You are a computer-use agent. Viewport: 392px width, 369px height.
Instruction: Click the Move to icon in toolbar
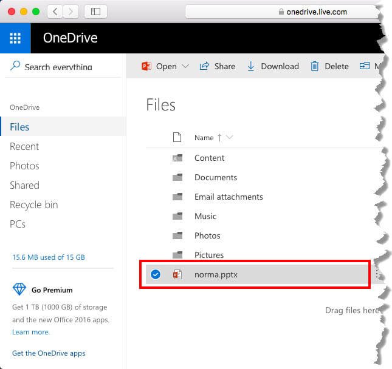coord(364,66)
